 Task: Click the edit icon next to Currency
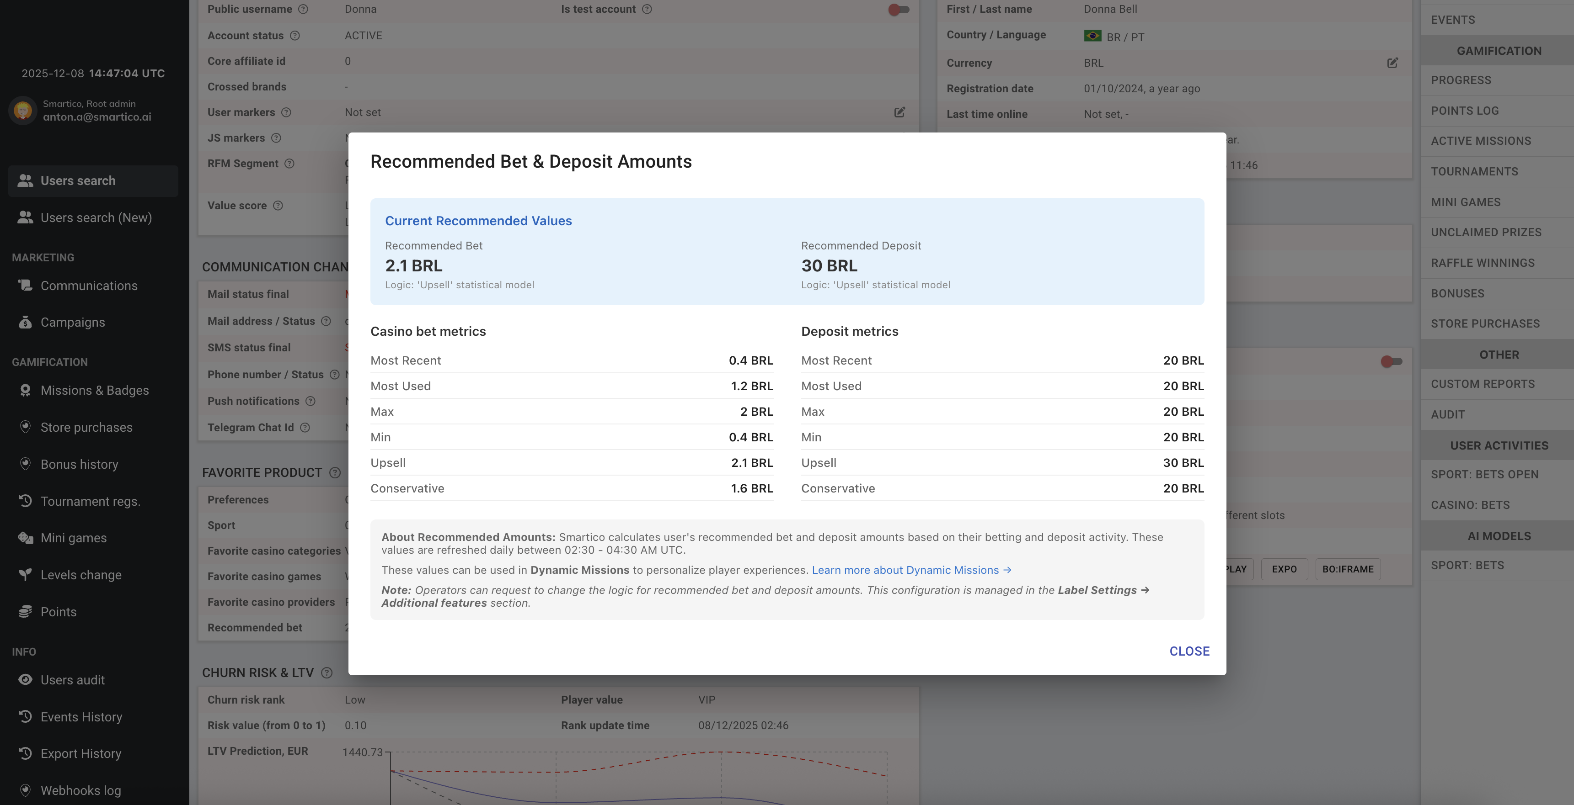pos(1392,63)
